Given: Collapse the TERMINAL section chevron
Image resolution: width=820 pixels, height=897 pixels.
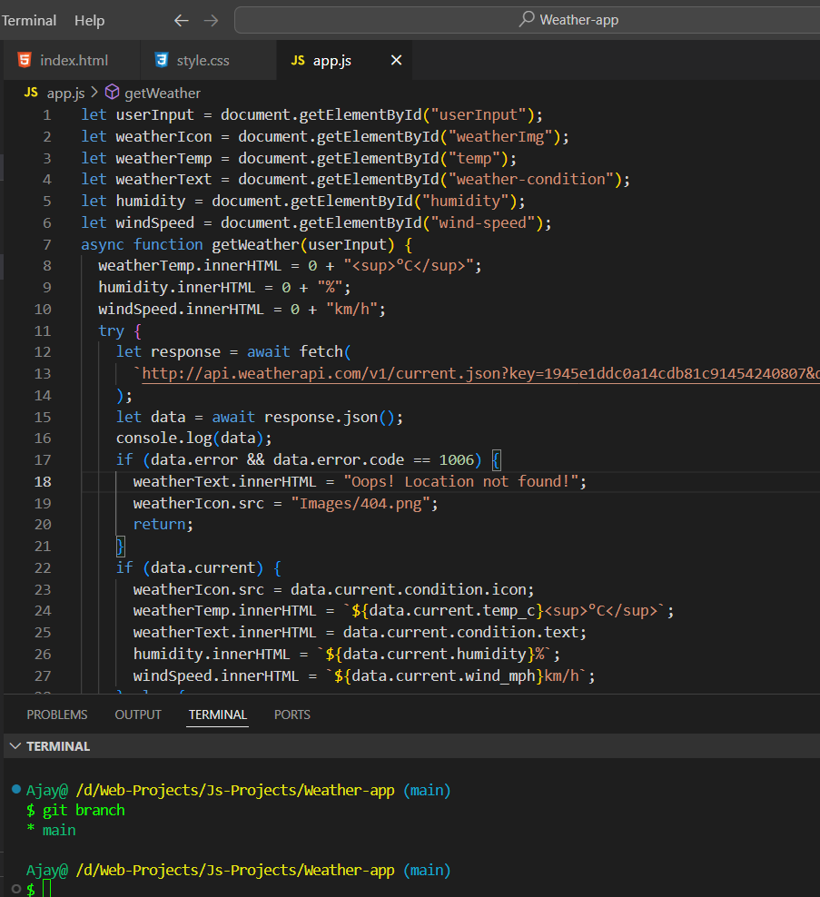Looking at the screenshot, I should pos(15,746).
